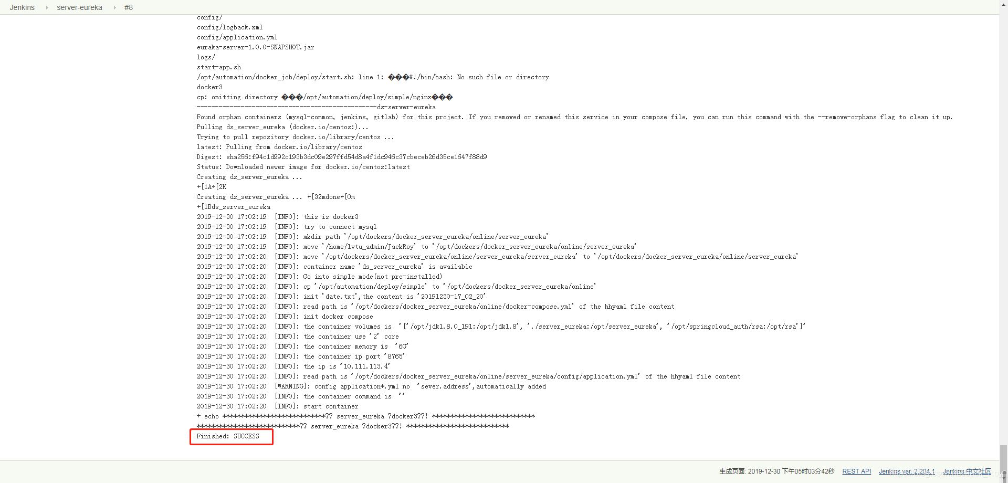Open build #8 breadcrumb link
Screen dimensions: 1008x483
129,7
